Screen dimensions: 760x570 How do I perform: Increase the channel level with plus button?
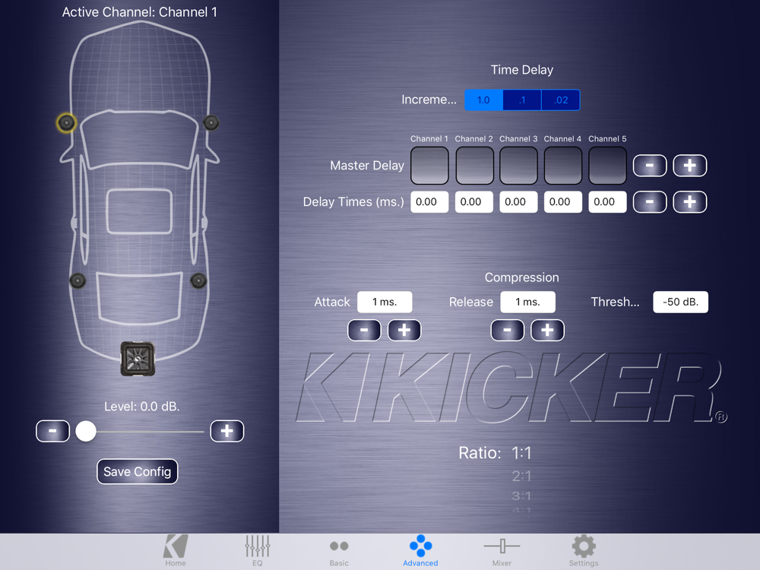[x=226, y=431]
